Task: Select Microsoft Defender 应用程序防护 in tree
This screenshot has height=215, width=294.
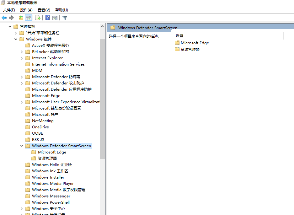Action: coord(62,89)
